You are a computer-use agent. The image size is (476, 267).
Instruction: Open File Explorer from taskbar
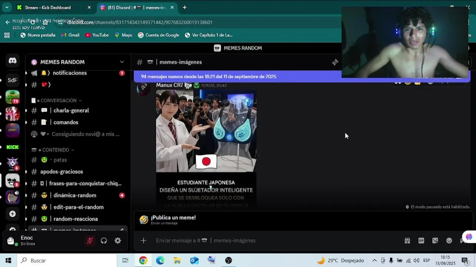coord(177,260)
